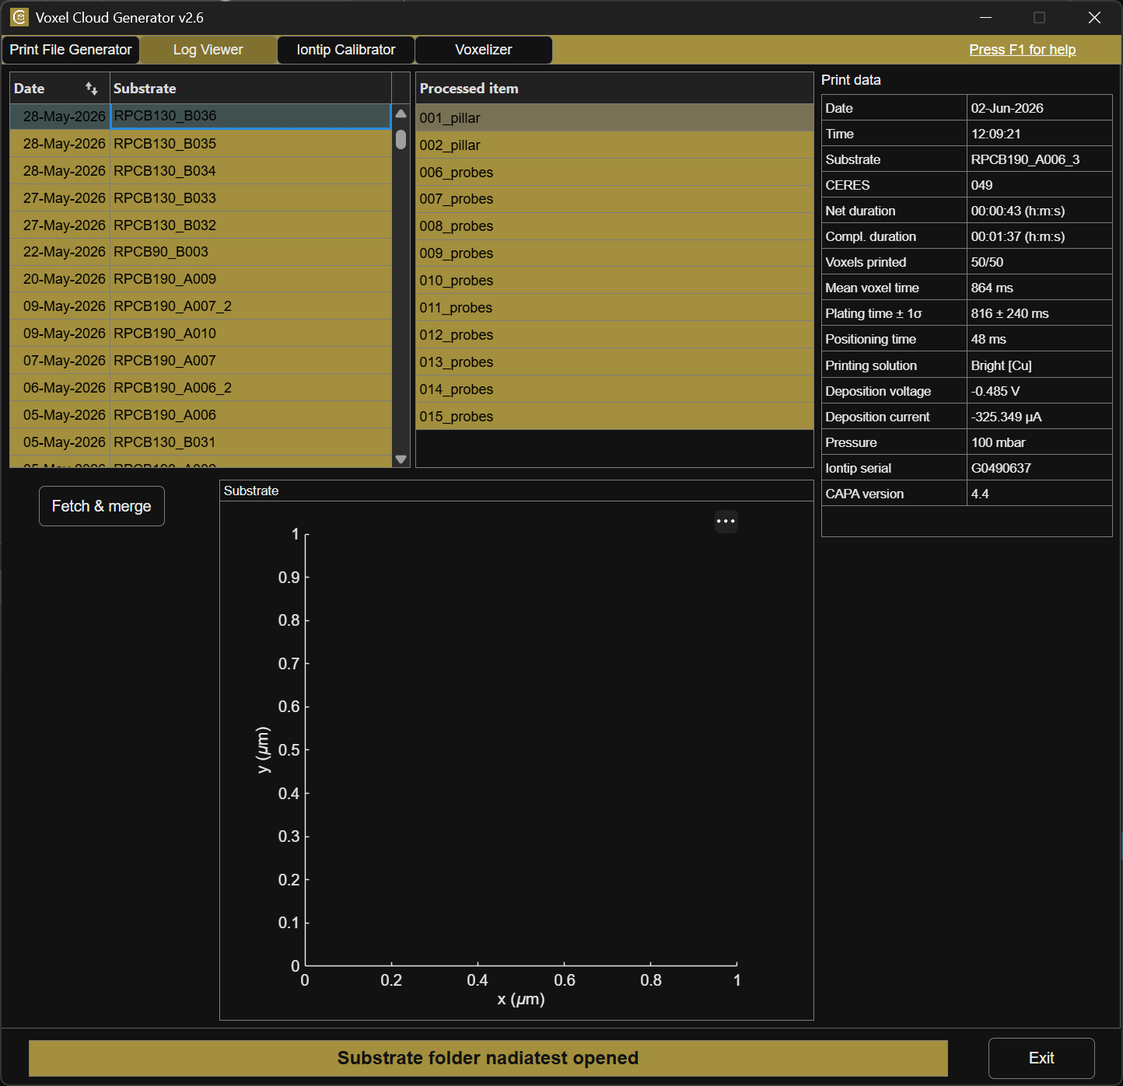Select processed item 011_probes
This screenshot has width=1123, height=1086.
(614, 308)
